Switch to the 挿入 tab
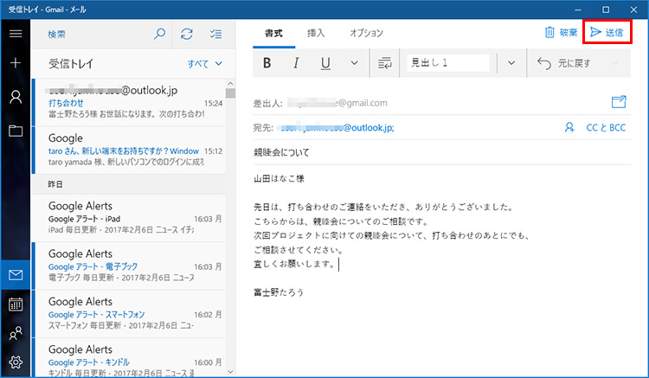Viewport: 649px width, 378px height. [x=316, y=33]
